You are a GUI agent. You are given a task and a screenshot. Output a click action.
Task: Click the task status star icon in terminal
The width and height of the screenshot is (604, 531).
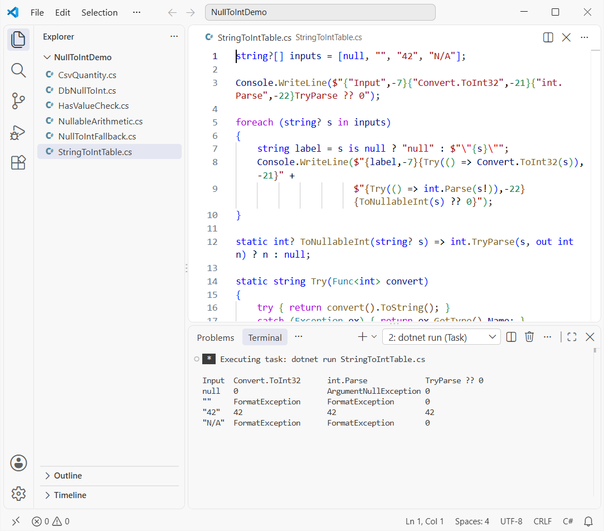coord(209,359)
